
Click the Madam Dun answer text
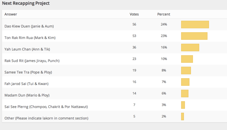[x=27, y=95]
